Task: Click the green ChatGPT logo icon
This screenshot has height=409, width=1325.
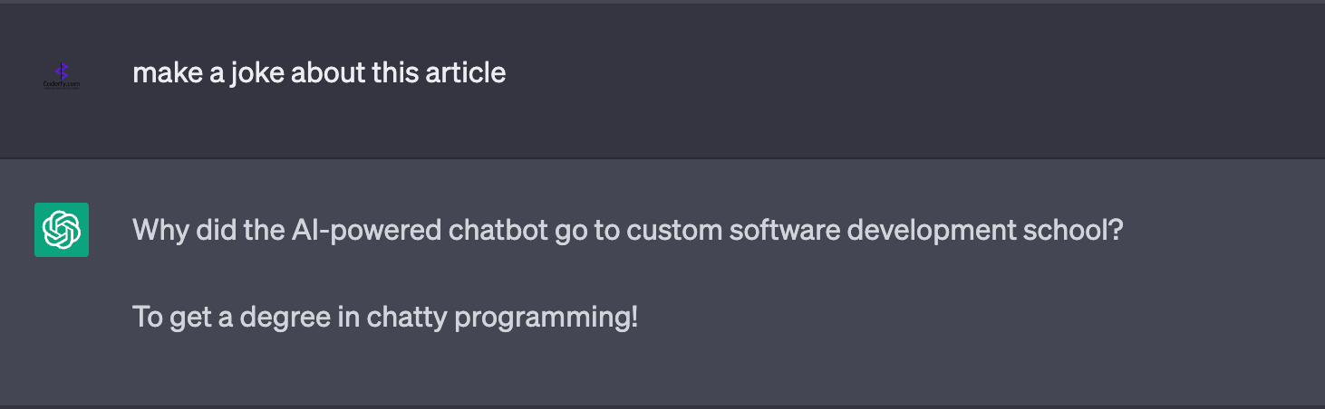Action: pyautogui.click(x=62, y=230)
